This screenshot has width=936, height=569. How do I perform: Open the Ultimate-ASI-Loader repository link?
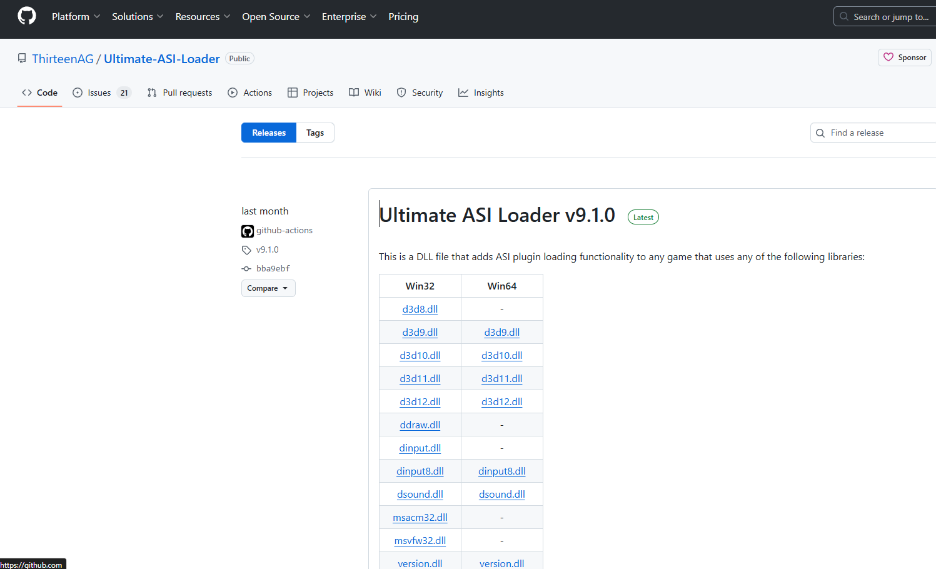pos(162,59)
